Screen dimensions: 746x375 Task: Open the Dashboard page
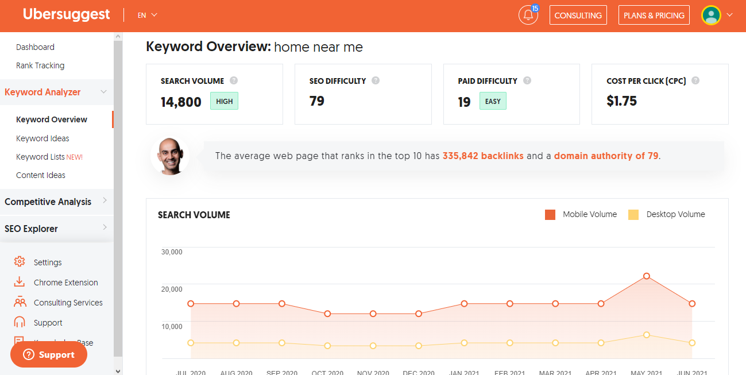pos(35,47)
